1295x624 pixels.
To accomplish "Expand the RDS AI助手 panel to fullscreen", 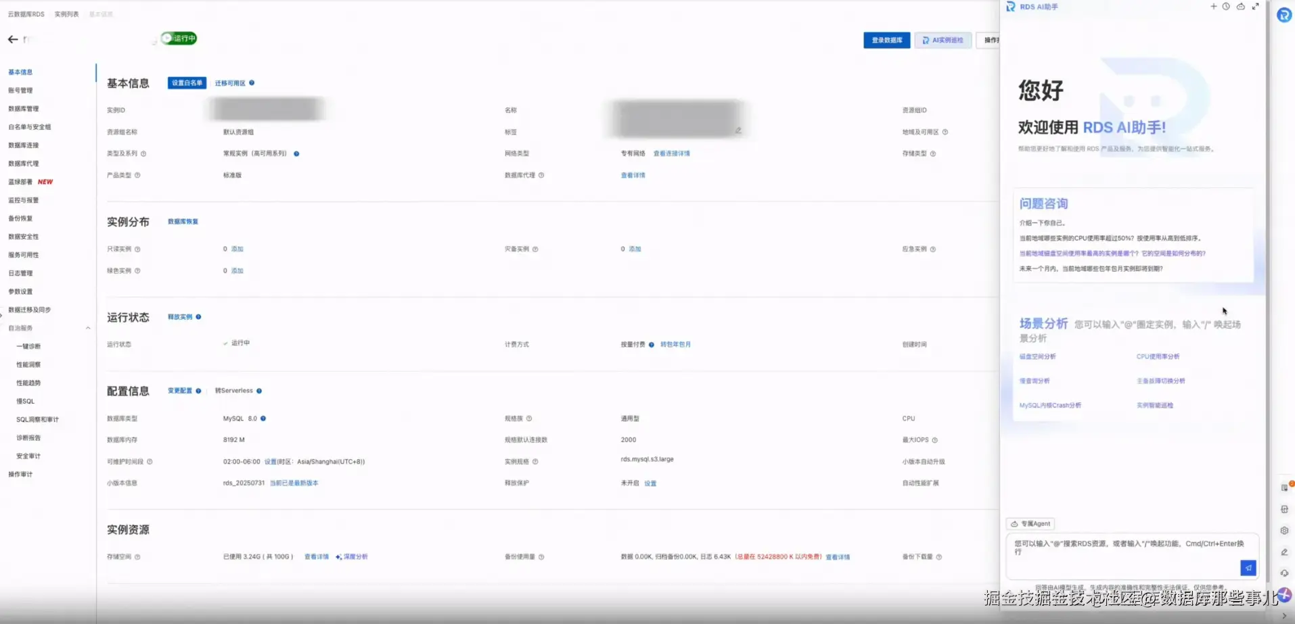I will (1256, 7).
